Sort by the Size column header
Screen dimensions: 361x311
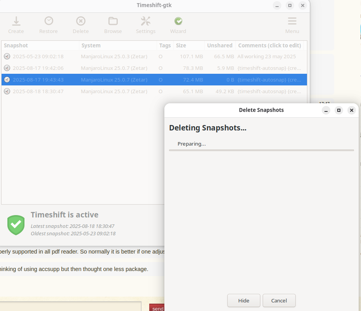pos(189,45)
